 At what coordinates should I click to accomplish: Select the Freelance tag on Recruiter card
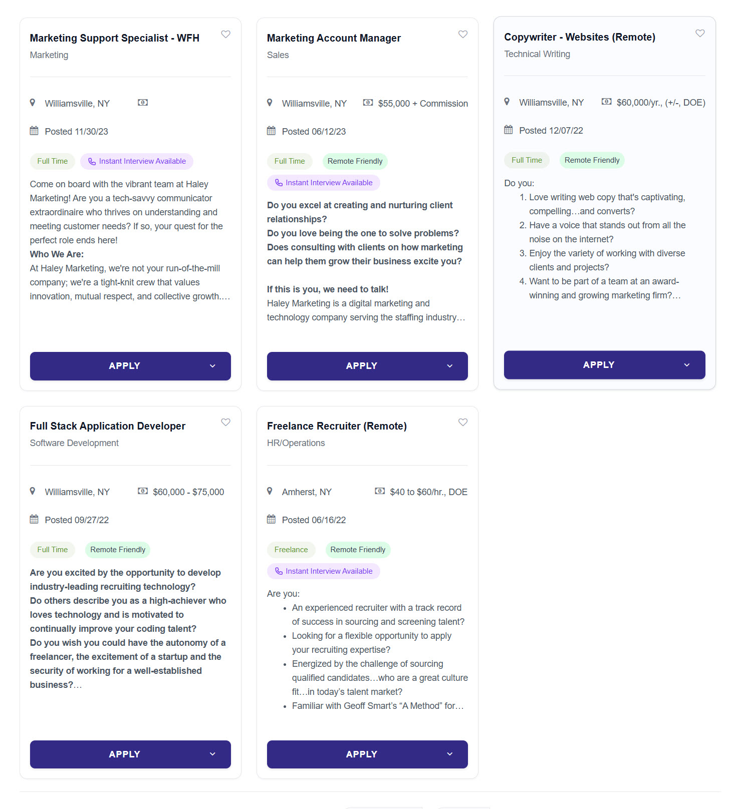point(291,550)
